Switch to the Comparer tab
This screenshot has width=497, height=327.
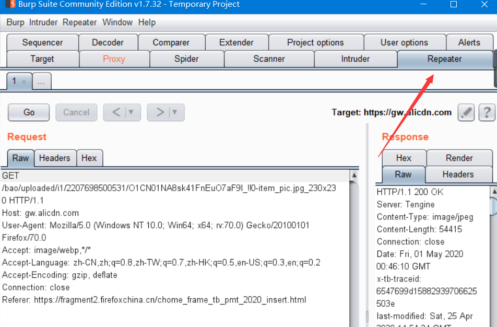click(x=171, y=42)
